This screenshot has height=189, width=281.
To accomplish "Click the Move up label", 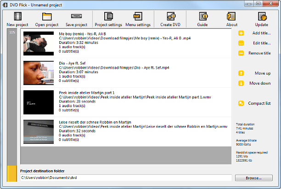I will coord(263,73).
